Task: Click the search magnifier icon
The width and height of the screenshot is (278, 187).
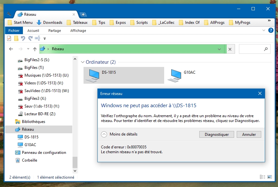Action: [x=266, y=49]
